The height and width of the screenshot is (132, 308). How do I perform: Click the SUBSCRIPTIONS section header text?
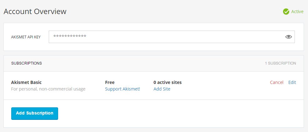[27, 63]
